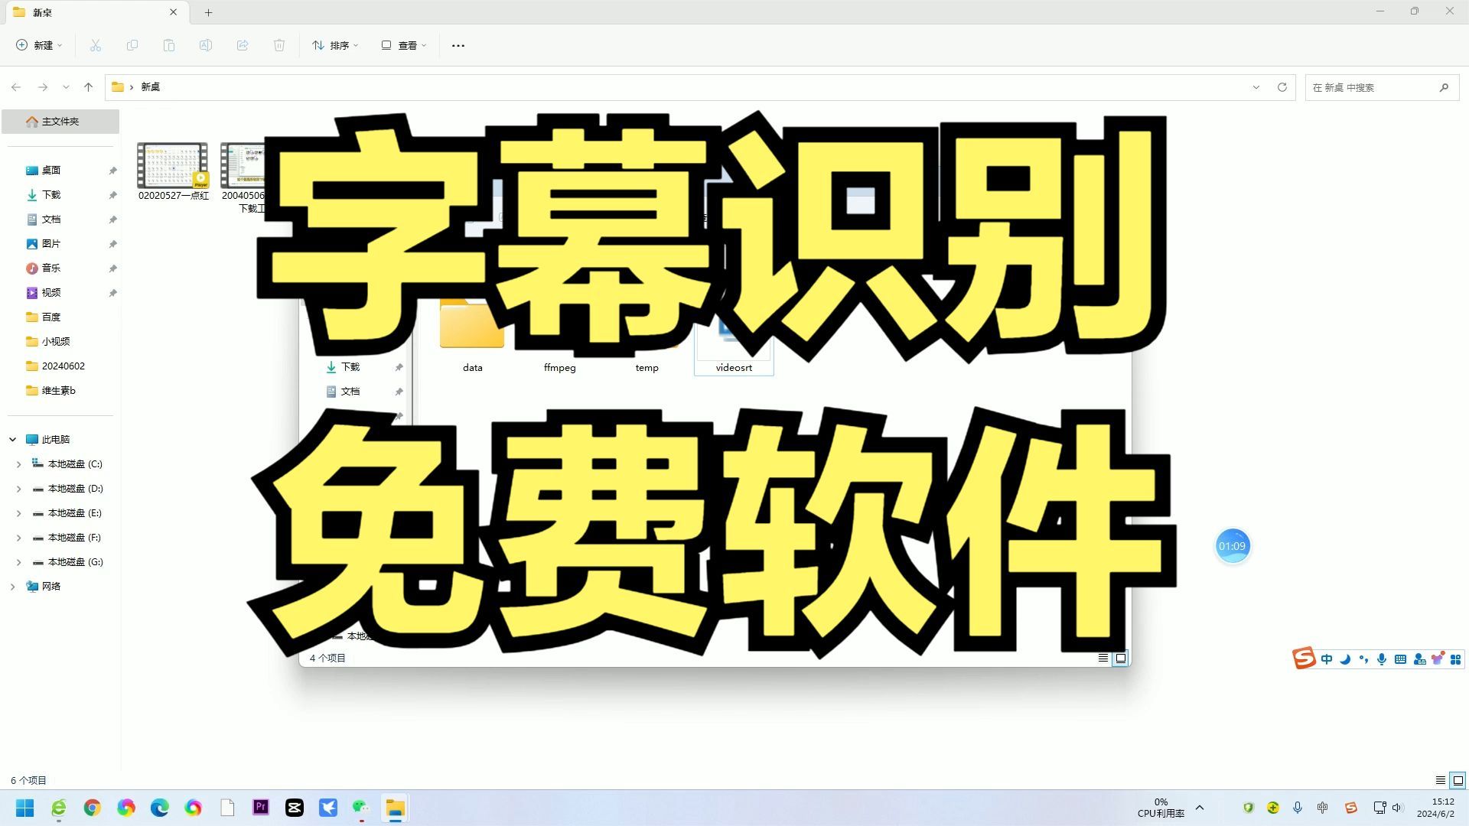Screen dimensions: 1469x826
Task: Click the 新建 (New) button
Action: 38,45
